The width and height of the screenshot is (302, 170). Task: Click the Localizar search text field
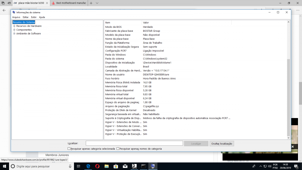tap(134, 143)
